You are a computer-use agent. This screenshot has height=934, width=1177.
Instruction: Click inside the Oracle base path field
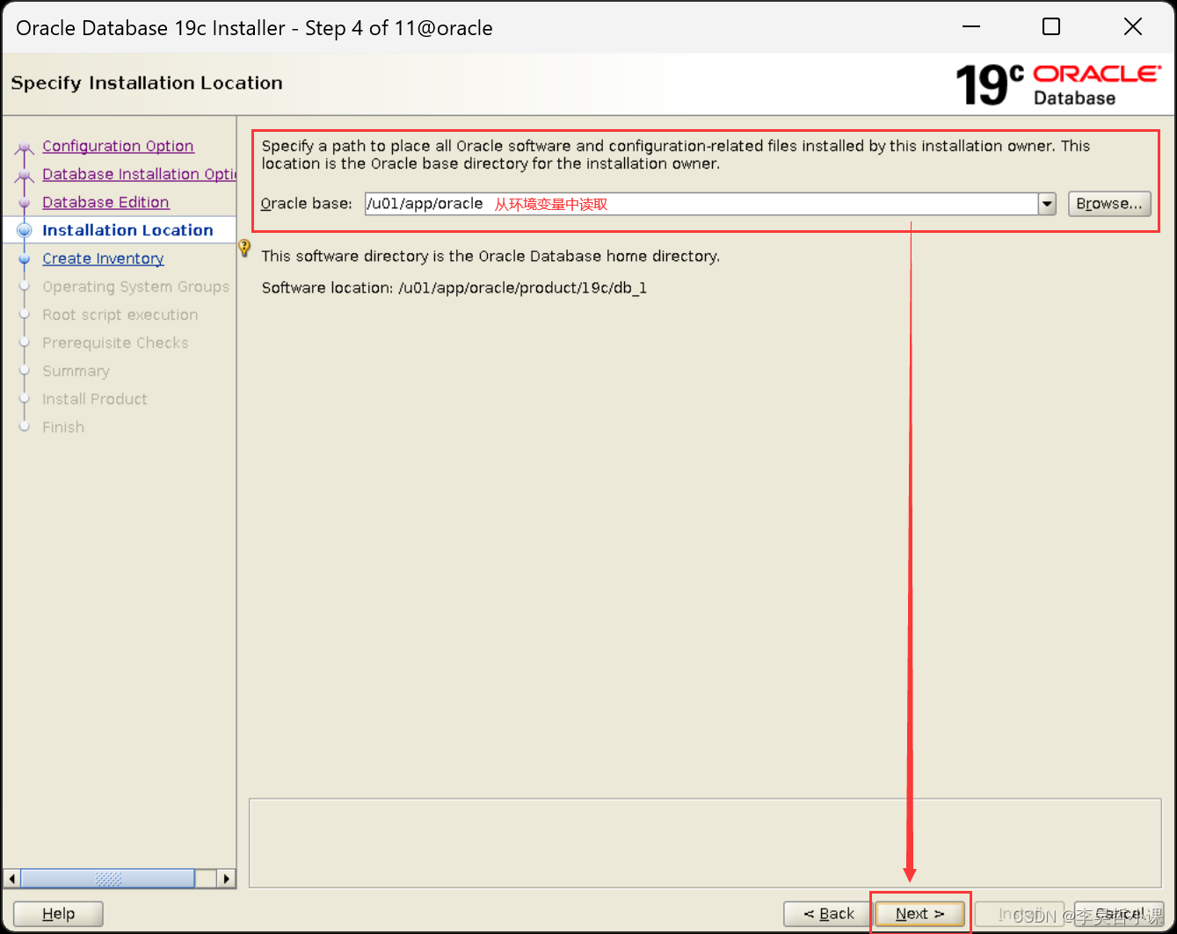701,204
